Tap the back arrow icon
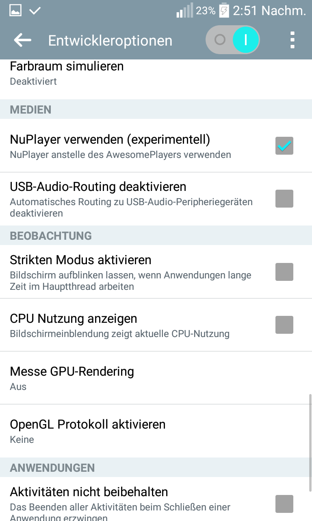Screen dimensions: 312x521 22,40
